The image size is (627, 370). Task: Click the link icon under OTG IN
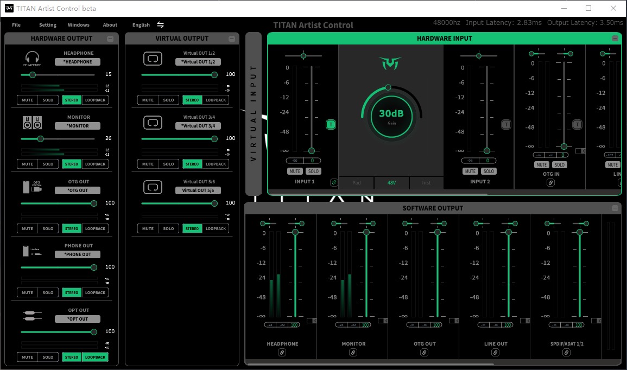click(x=550, y=183)
